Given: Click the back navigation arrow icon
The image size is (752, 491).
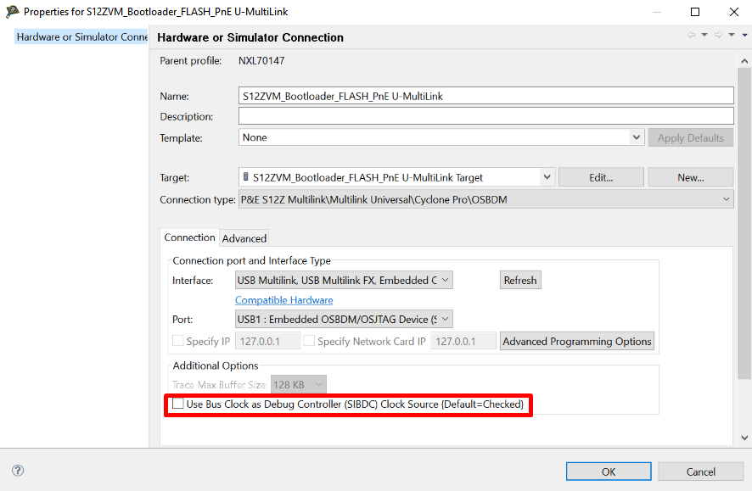Looking at the screenshot, I should coord(691,36).
